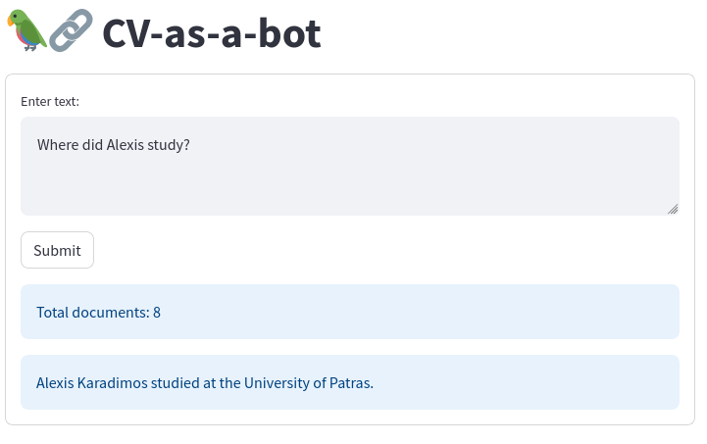Click the answer about University of Patras
The height and width of the screenshot is (444, 707).
(x=349, y=382)
